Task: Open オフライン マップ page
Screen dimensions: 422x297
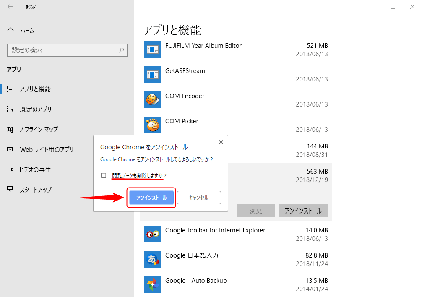Action: click(39, 129)
